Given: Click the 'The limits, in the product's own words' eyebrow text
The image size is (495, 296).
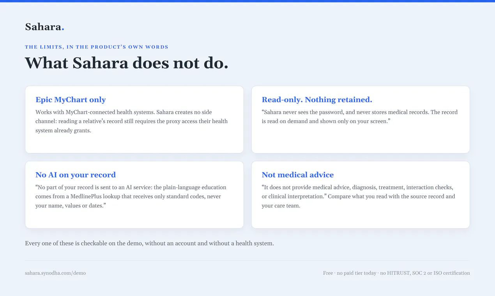Looking at the screenshot, I should click(x=97, y=47).
